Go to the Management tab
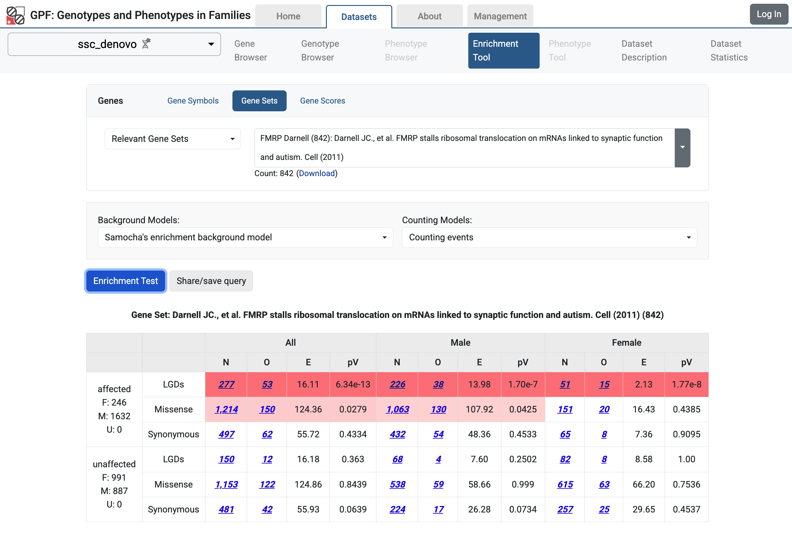Viewport: 792px width, 548px height. (500, 16)
